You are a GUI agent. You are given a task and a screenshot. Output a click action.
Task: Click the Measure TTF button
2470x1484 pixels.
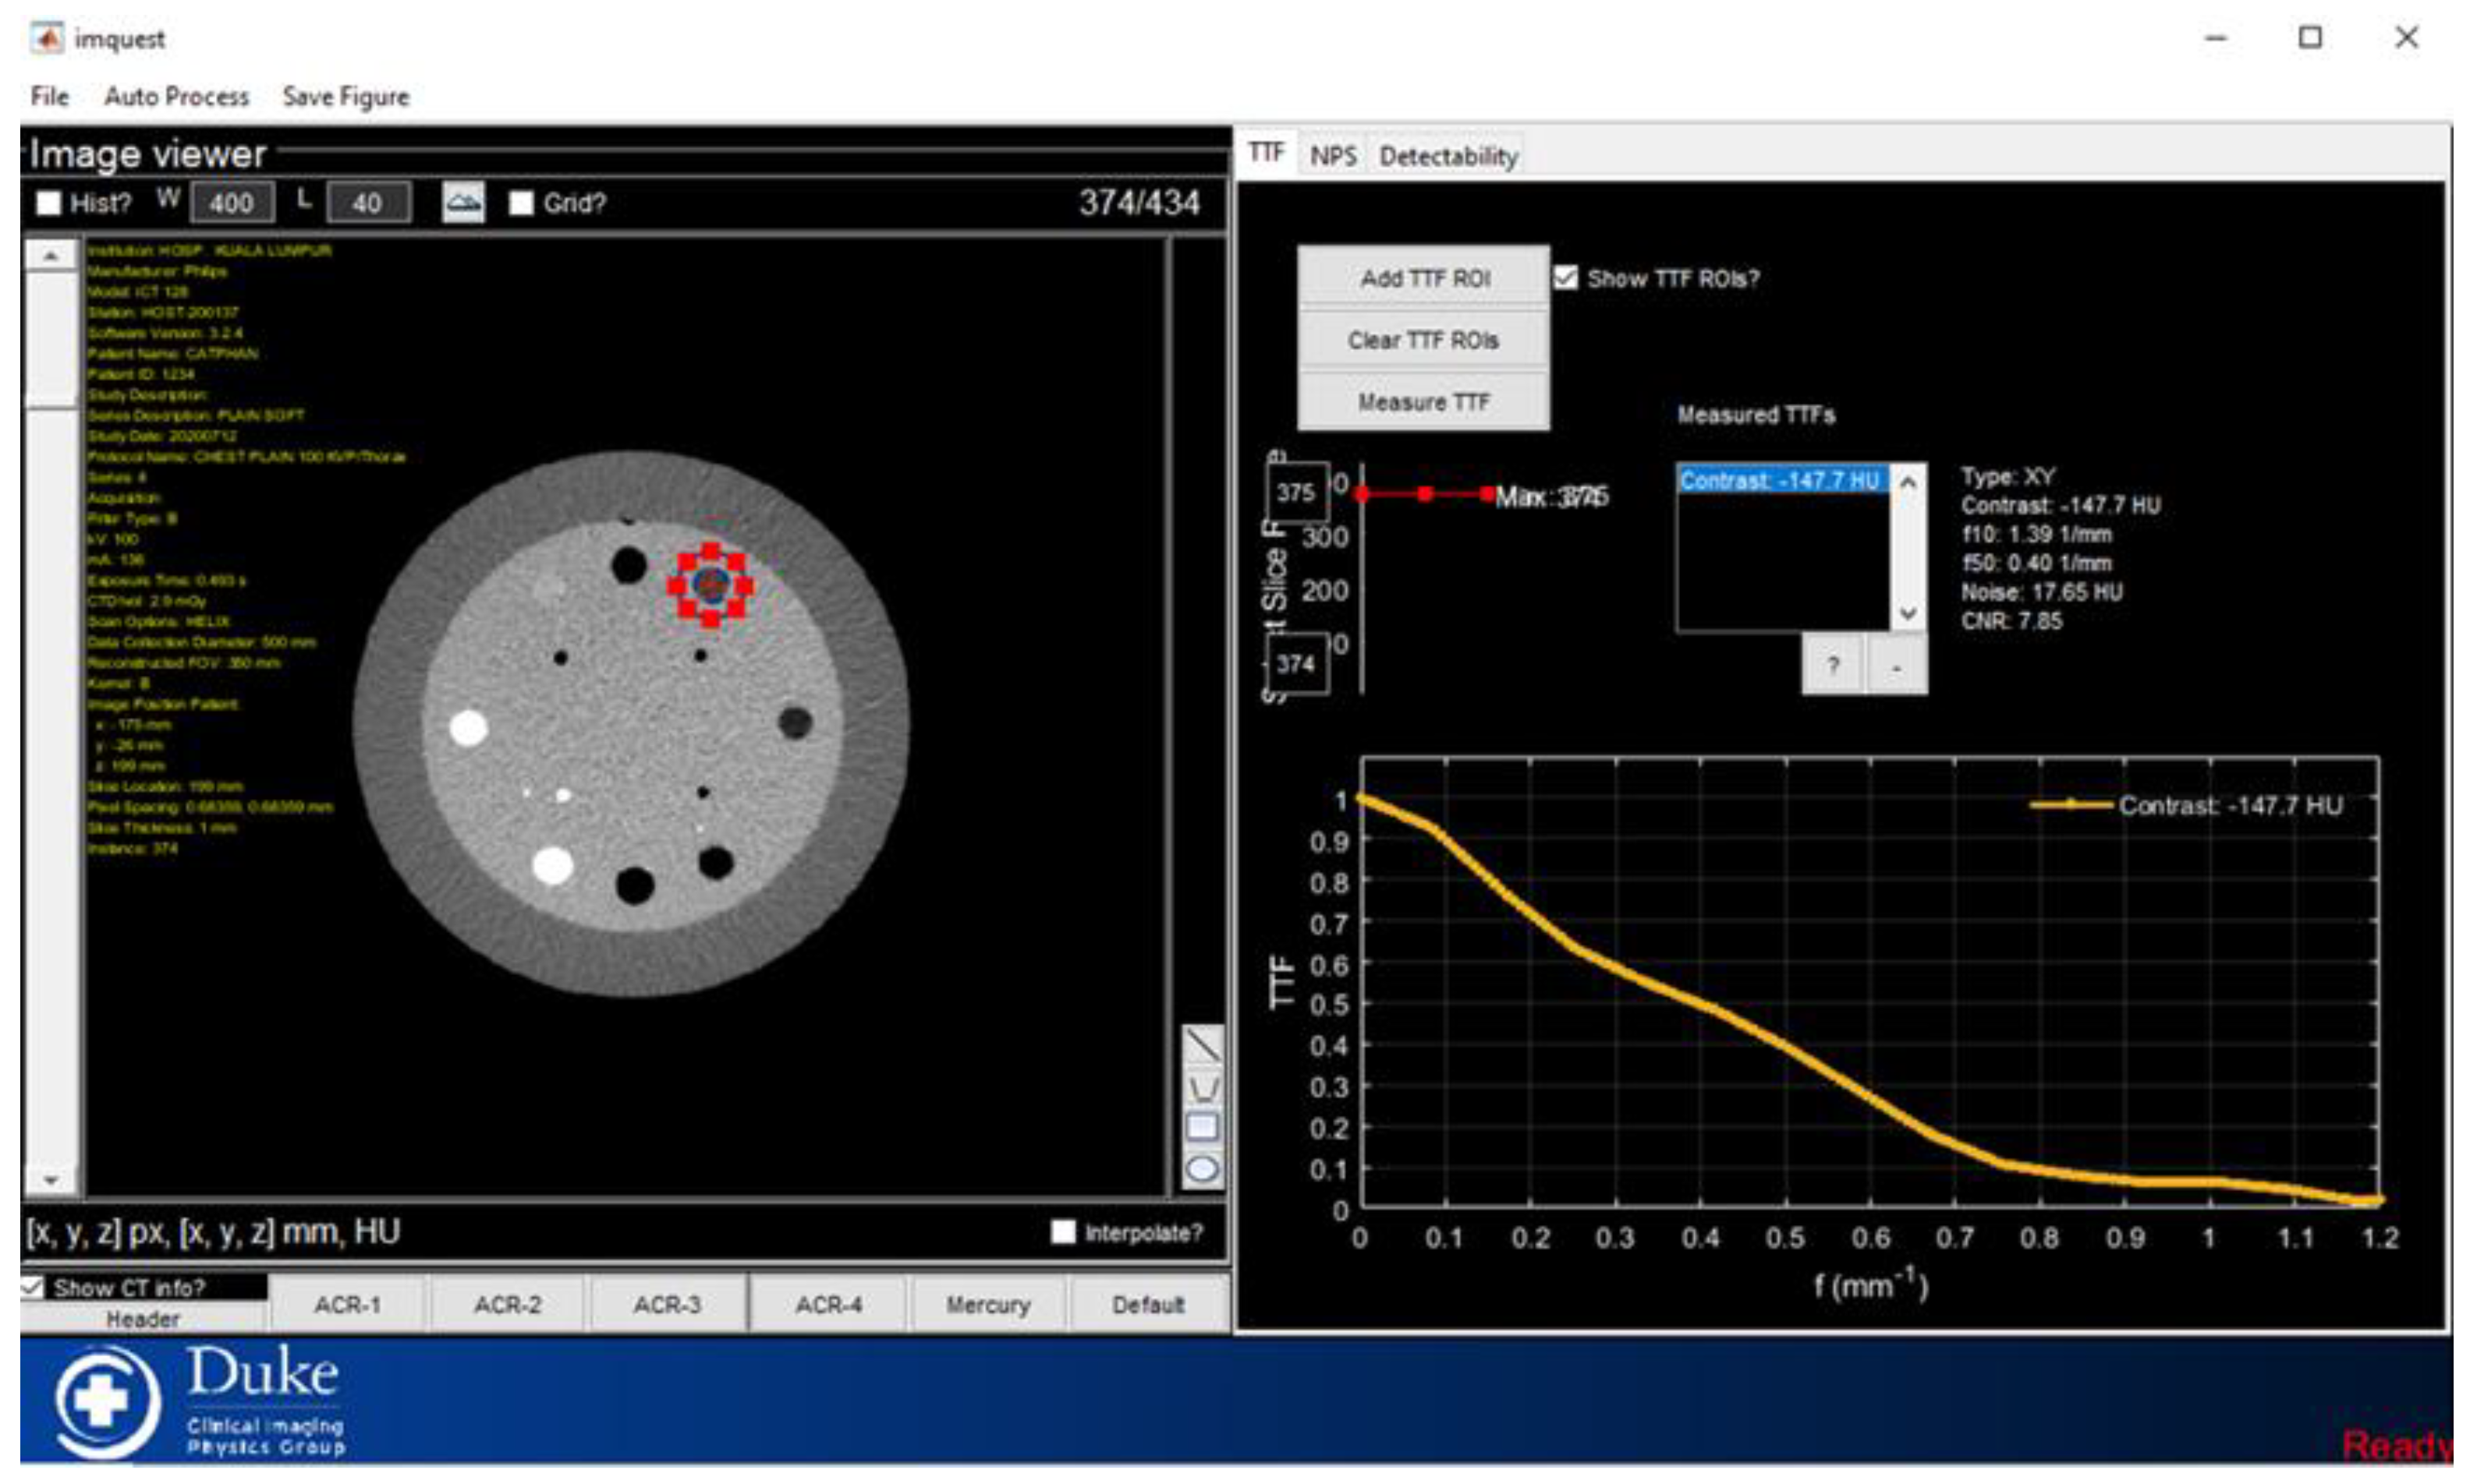[1423, 402]
